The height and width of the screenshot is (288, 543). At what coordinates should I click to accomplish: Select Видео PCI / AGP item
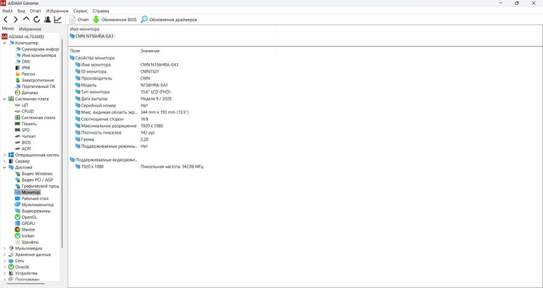tap(34, 180)
